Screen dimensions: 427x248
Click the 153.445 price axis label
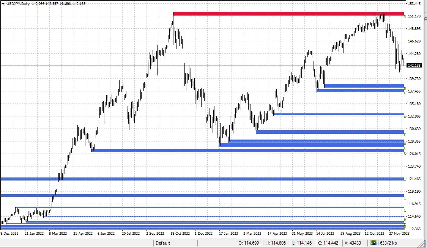click(x=414, y=3)
